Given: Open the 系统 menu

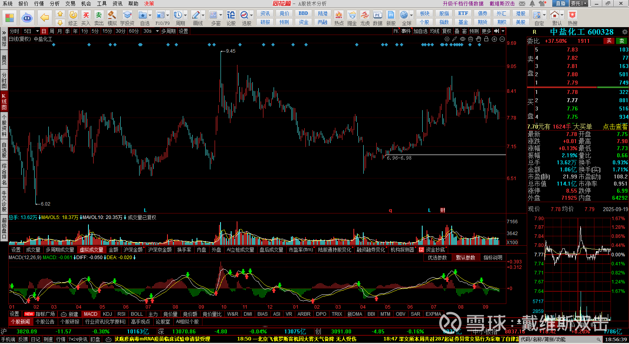Looking at the screenshot, I should (x=8, y=4).
